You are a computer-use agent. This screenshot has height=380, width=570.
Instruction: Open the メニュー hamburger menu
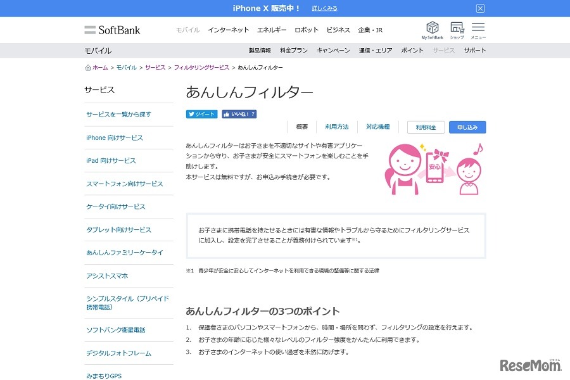[478, 27]
